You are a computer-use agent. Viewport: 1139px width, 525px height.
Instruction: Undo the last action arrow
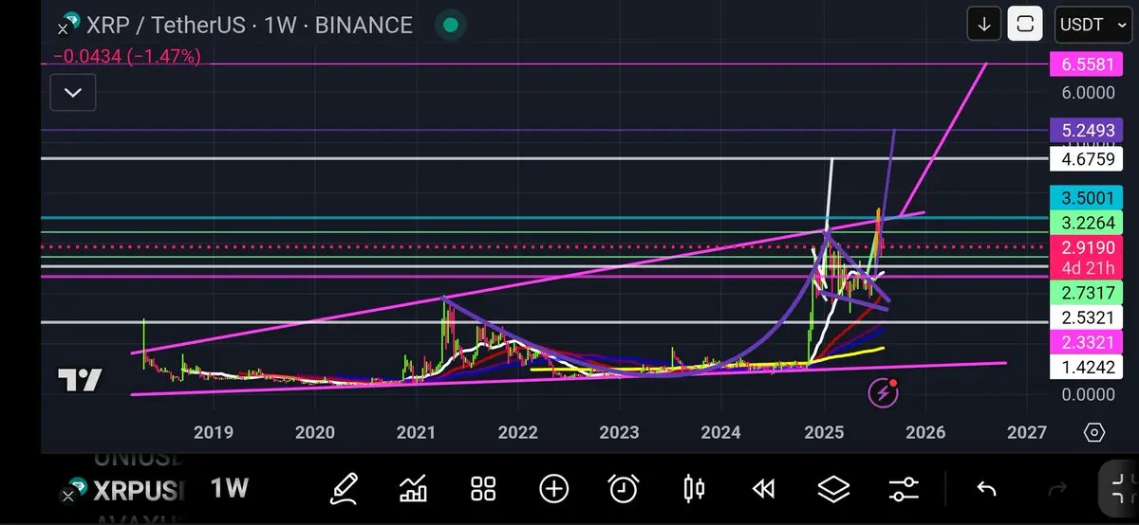[x=986, y=488]
